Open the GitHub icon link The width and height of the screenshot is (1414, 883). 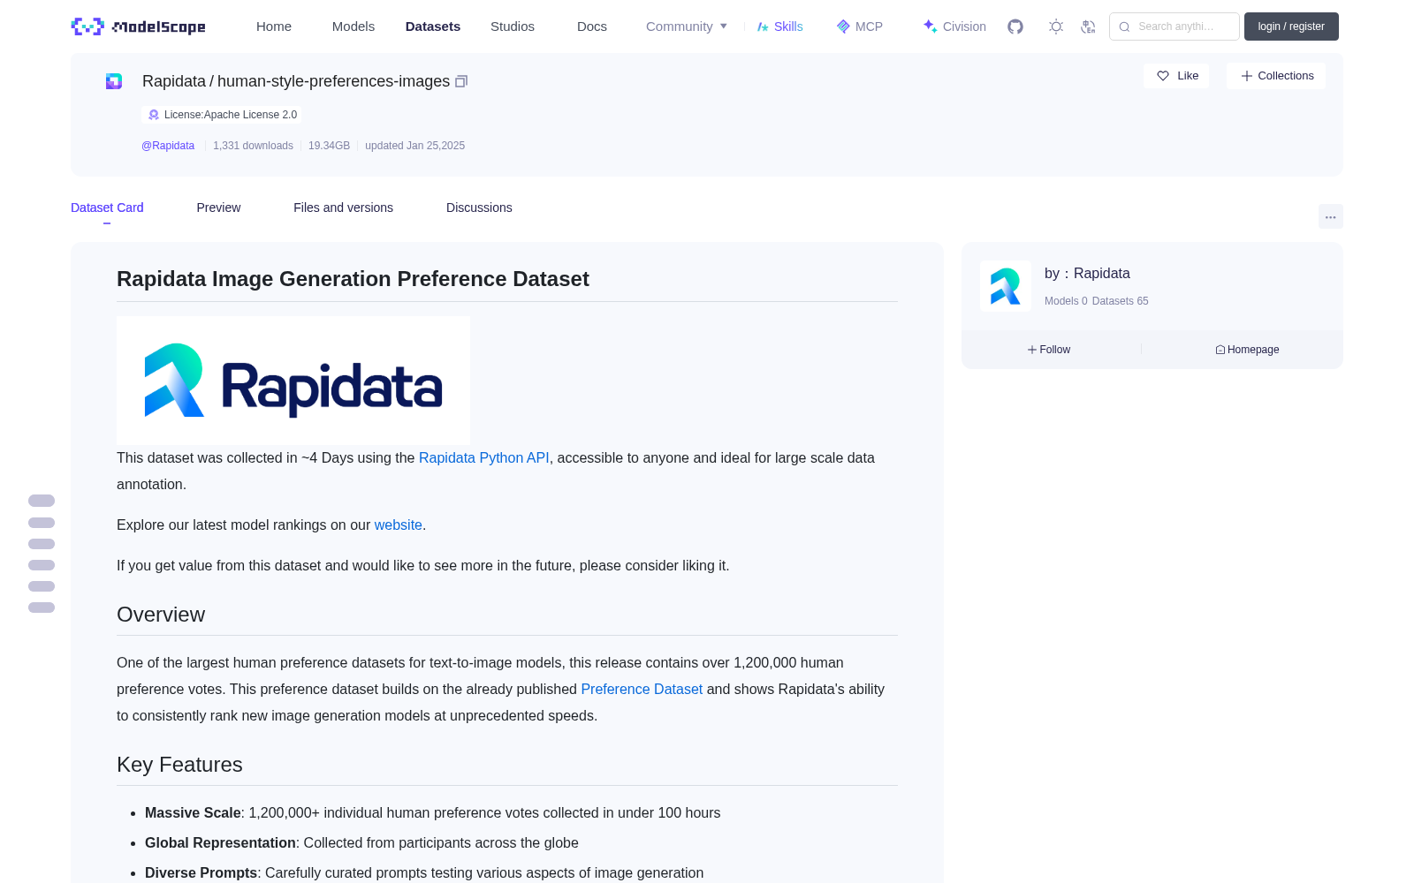tap(1015, 26)
